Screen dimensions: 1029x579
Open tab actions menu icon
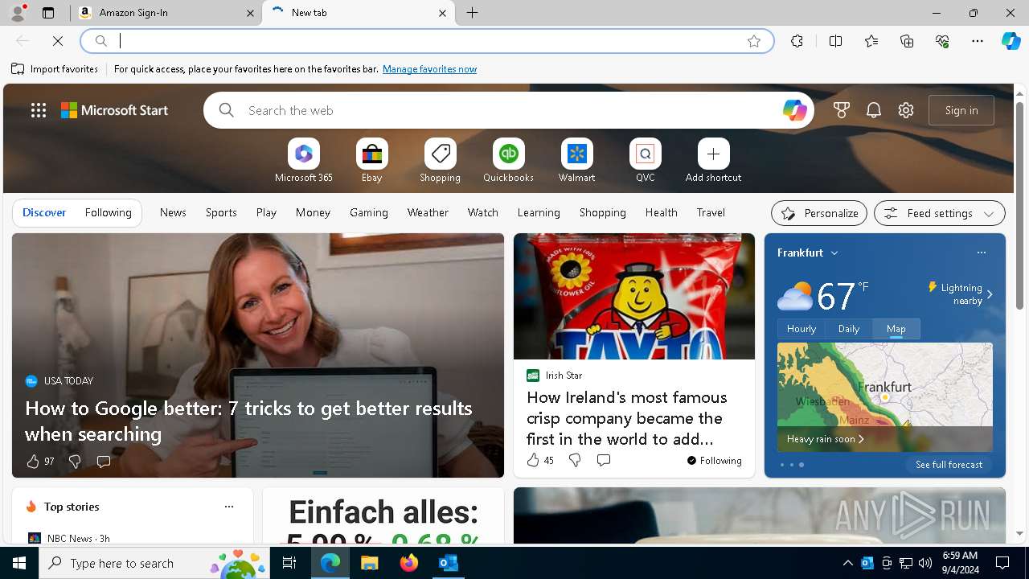48,13
